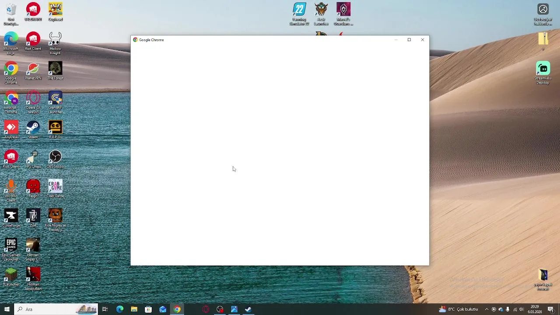Select the Recycle Bin desktop icon
The width and height of the screenshot is (560, 315).
point(11,14)
